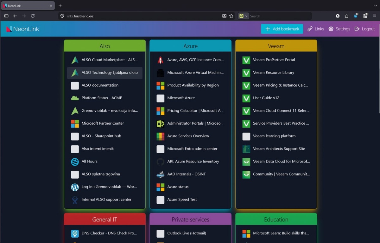Screen dimensions: 380x243
Task: Click the rocket icon beside Azure, AWS, GCP
Action: coord(161,60)
